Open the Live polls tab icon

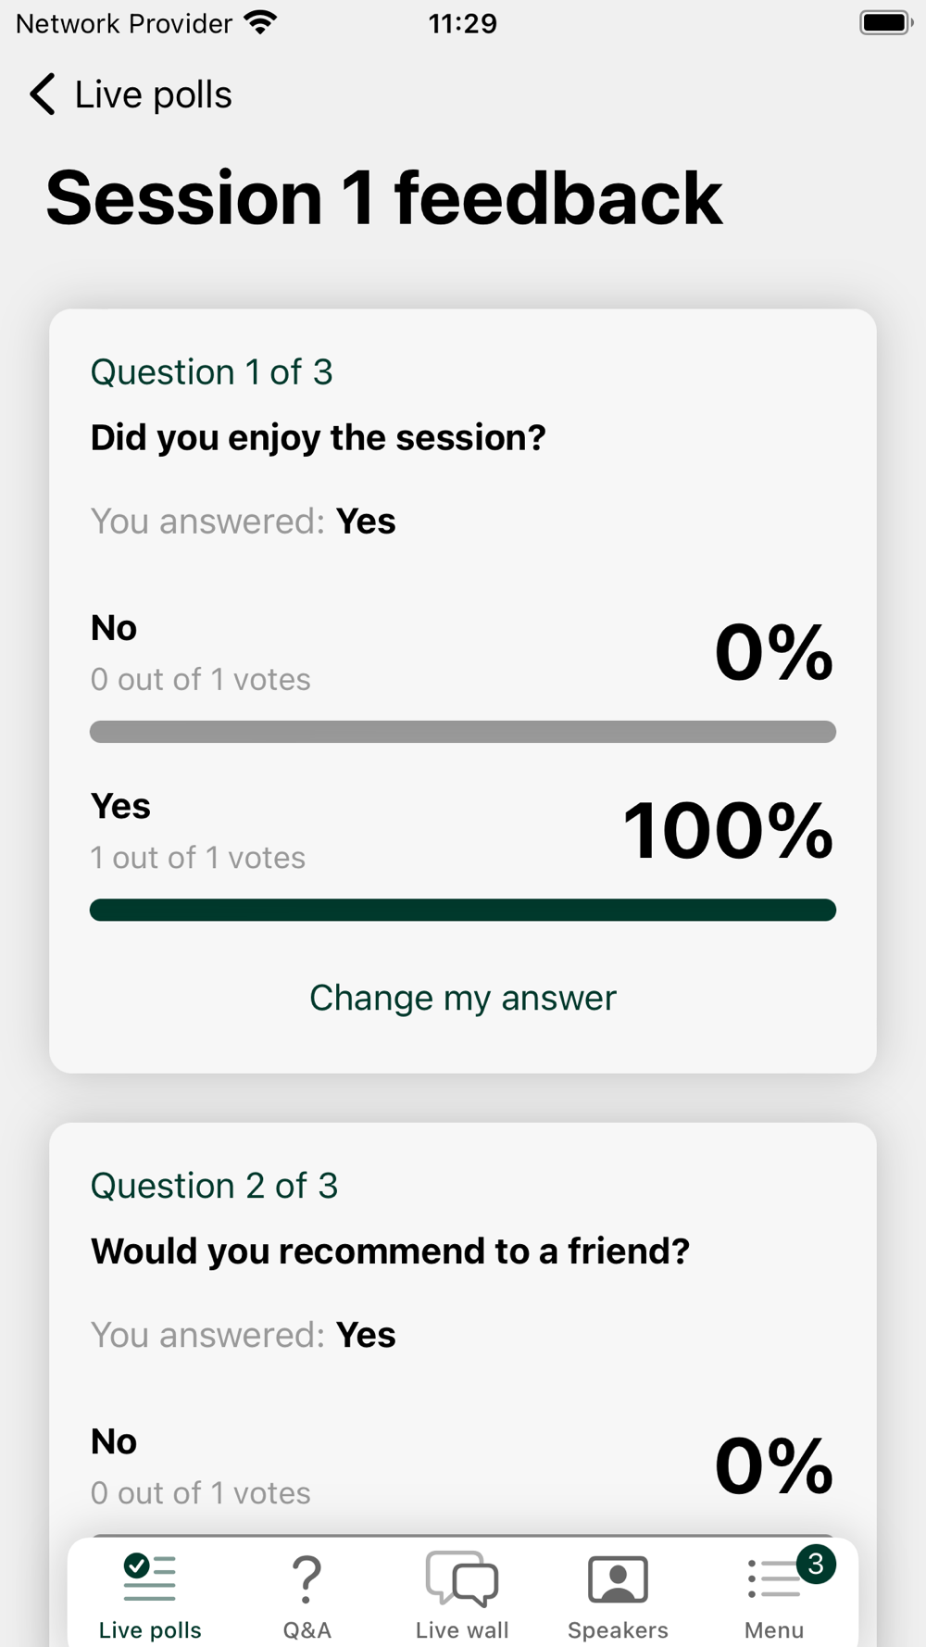(x=150, y=1578)
